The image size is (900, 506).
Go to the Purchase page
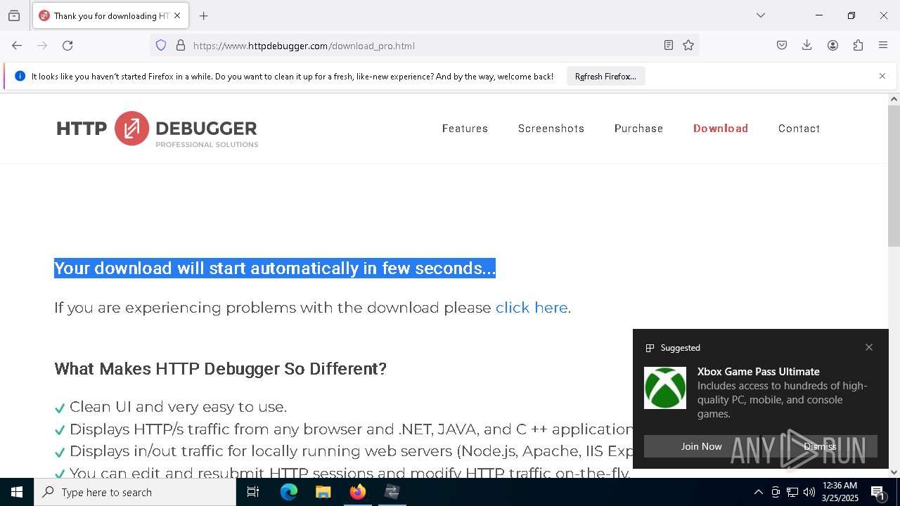tap(638, 129)
